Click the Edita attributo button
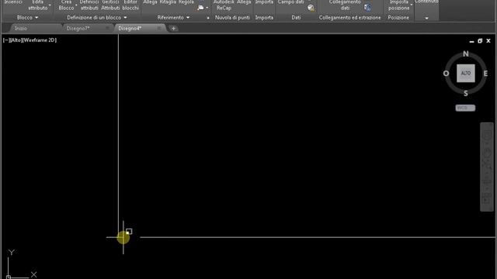The height and width of the screenshot is (279, 497). [37, 5]
